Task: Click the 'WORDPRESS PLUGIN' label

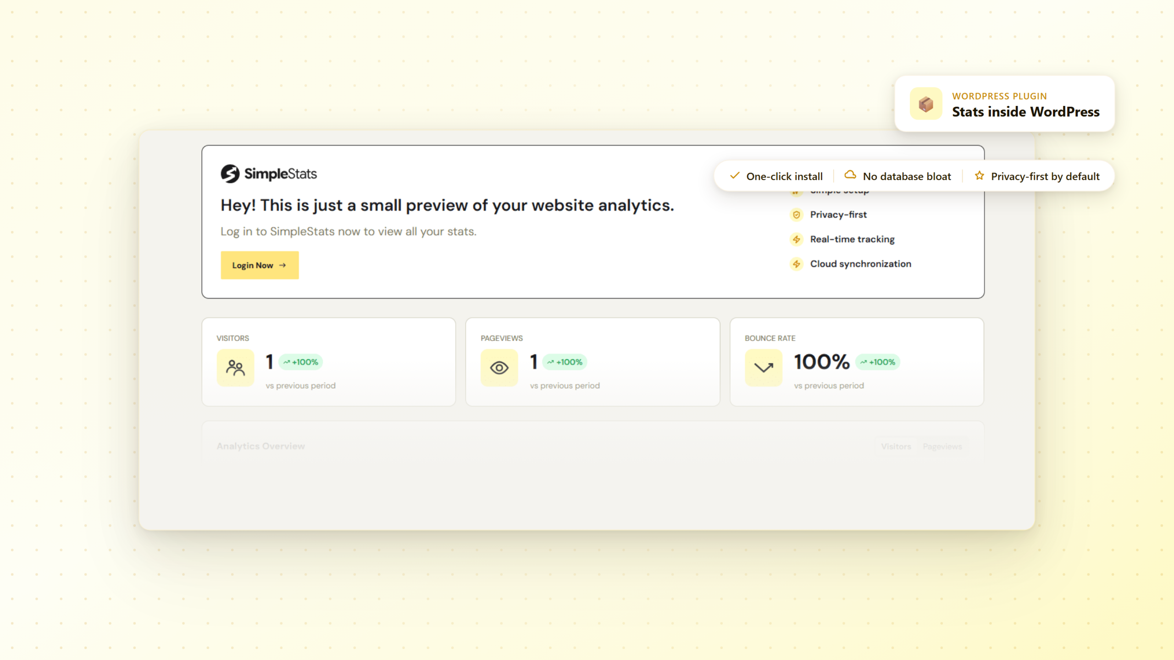Action: point(999,96)
